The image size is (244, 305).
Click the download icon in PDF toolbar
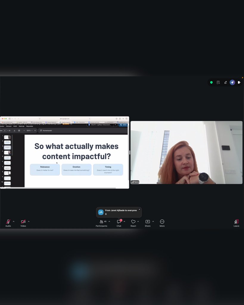[x=14, y=130]
